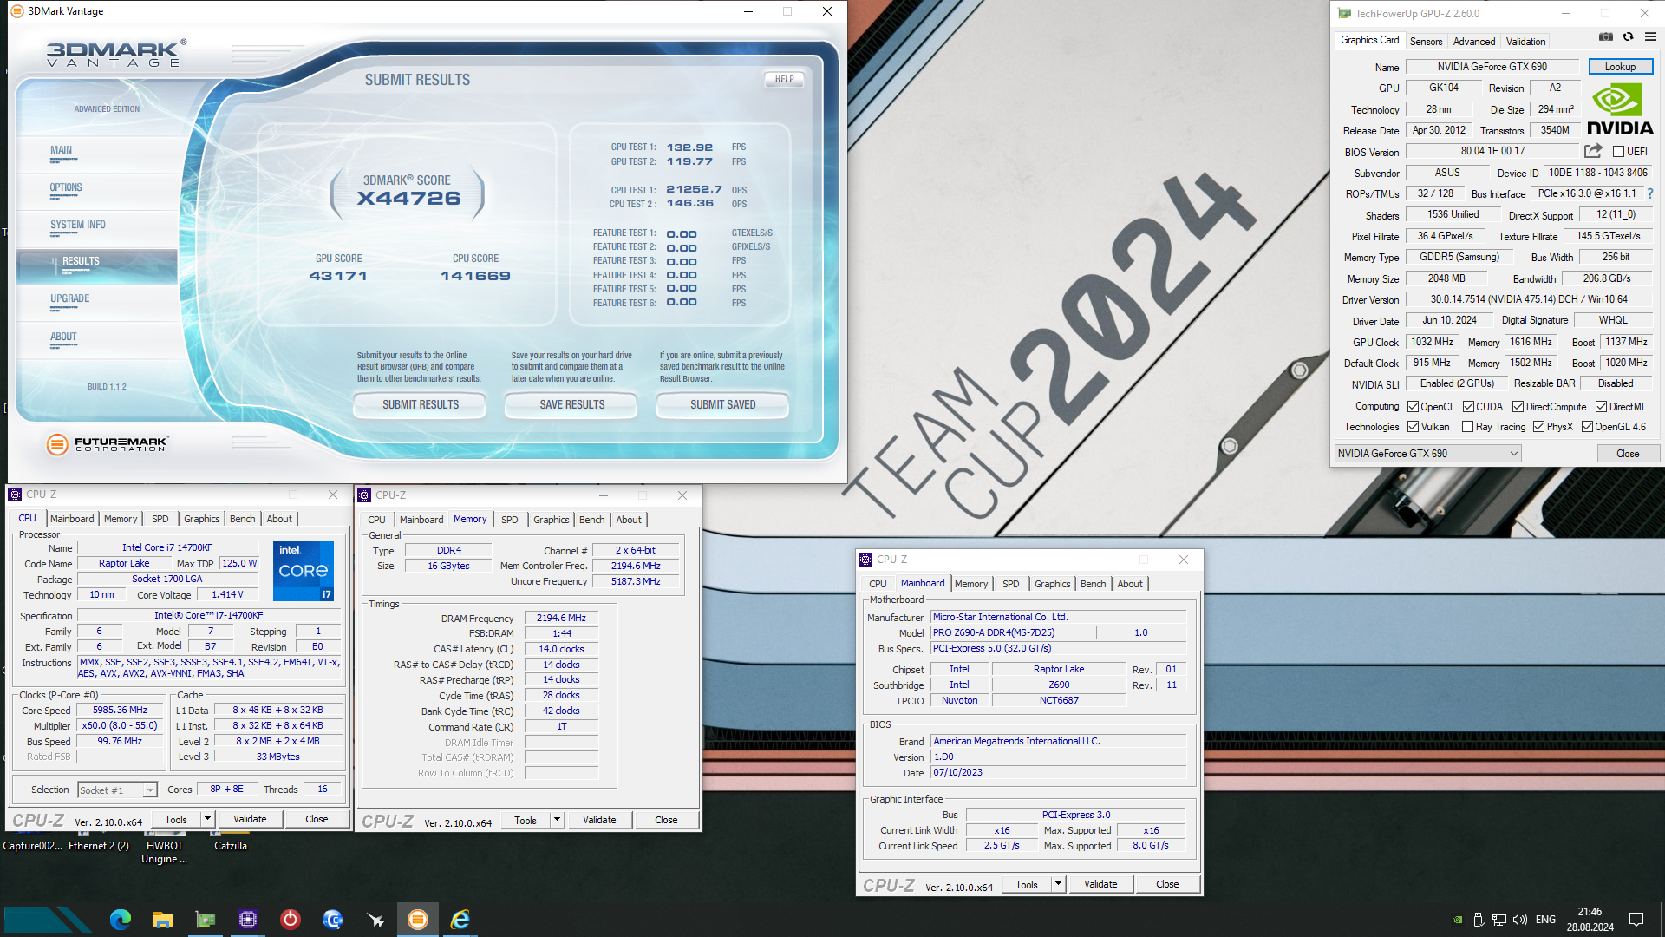This screenshot has width=1665, height=937.
Task: Open the notification center icon
Action: (x=1636, y=920)
